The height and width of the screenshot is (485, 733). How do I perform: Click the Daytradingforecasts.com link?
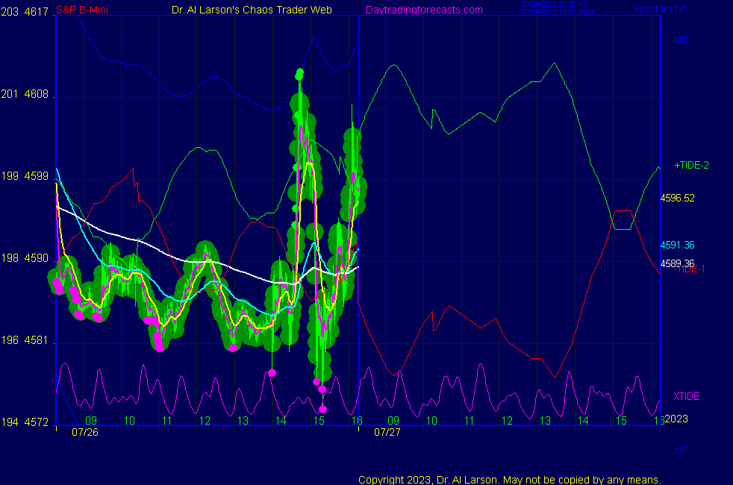(423, 10)
